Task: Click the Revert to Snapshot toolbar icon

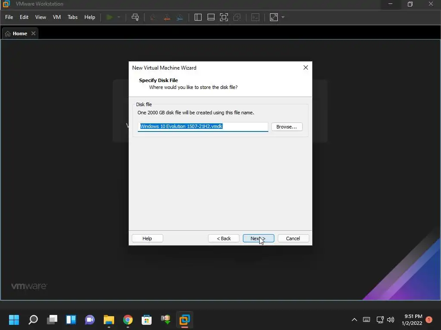Action: (167, 17)
